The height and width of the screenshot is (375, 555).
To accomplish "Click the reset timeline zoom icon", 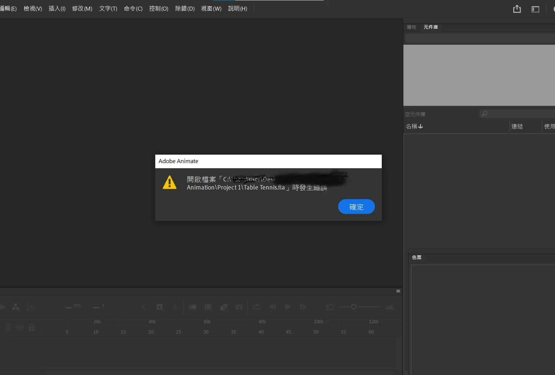I will [x=330, y=307].
